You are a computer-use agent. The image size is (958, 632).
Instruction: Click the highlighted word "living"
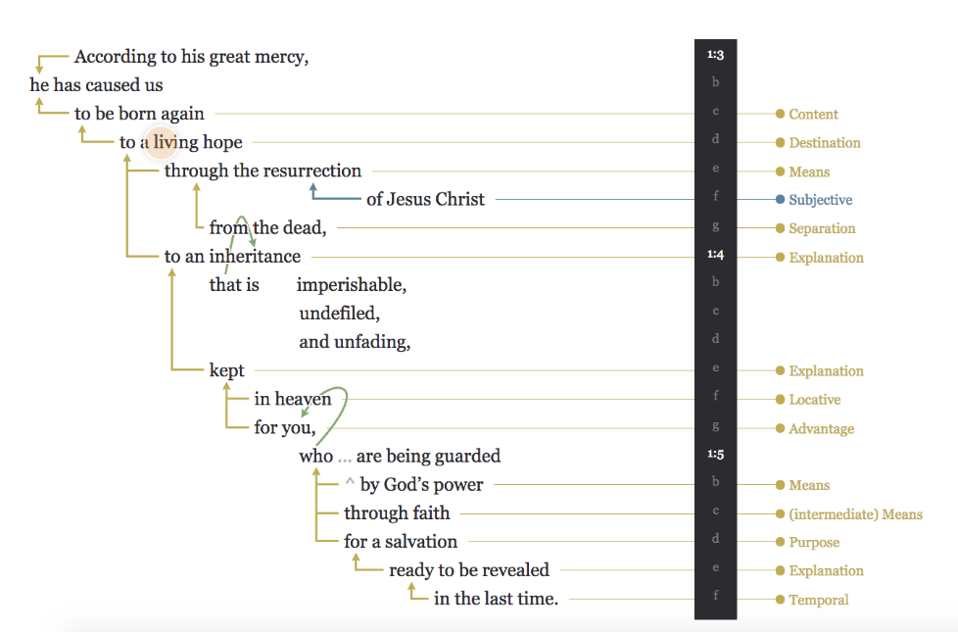click(x=175, y=143)
